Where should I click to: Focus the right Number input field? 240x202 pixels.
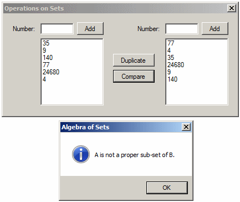pos(182,29)
